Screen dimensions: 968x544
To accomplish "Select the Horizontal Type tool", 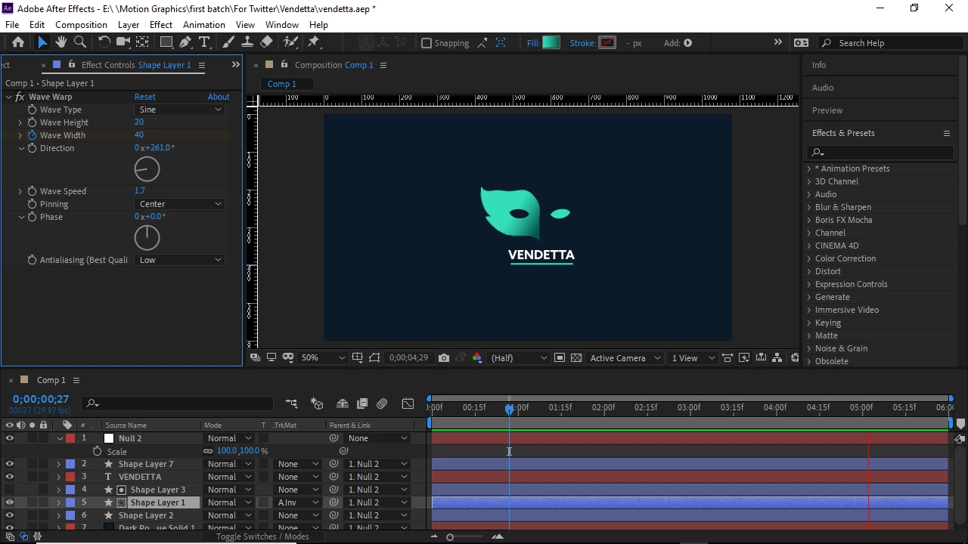I will [x=204, y=42].
